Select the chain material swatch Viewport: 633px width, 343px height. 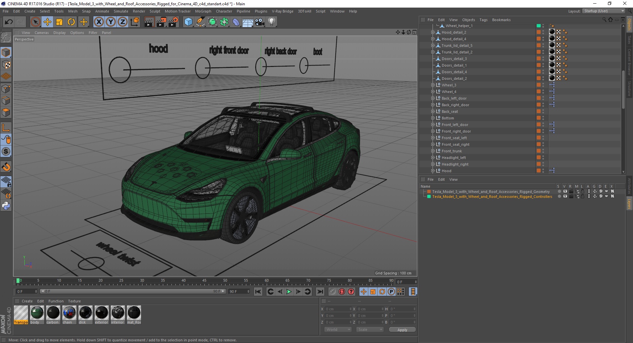(69, 315)
